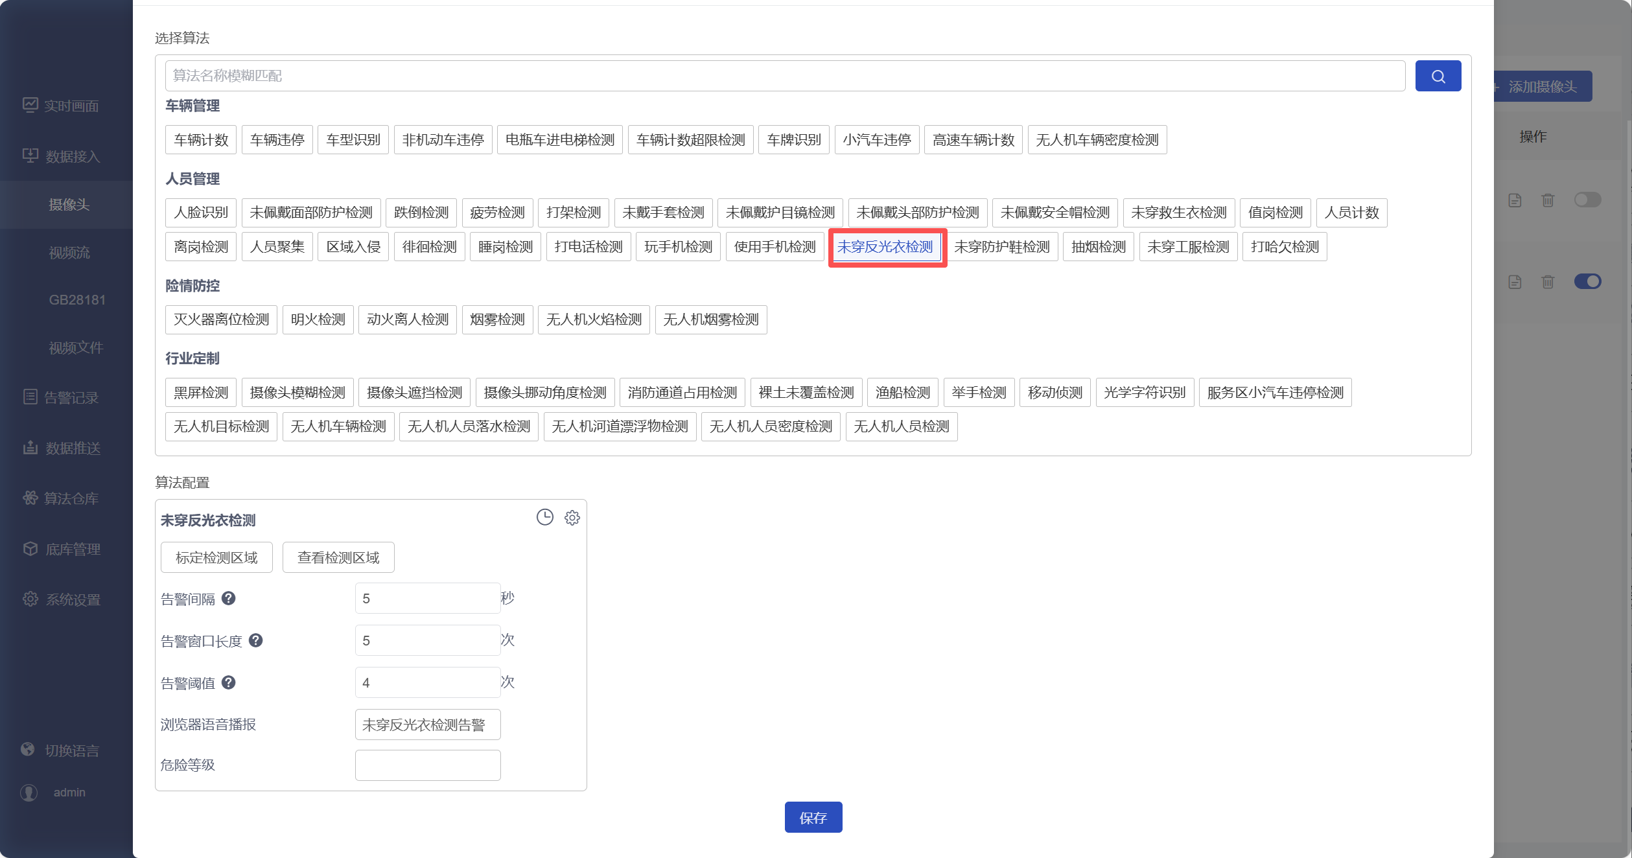Open the clock schedule icon for 未穿反光衣检测
1632x858 pixels.
544,517
